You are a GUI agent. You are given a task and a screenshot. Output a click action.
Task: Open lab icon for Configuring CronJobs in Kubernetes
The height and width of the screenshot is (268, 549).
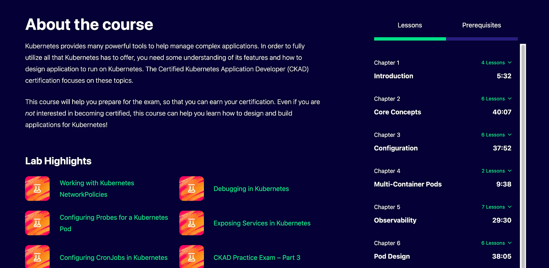(x=37, y=257)
